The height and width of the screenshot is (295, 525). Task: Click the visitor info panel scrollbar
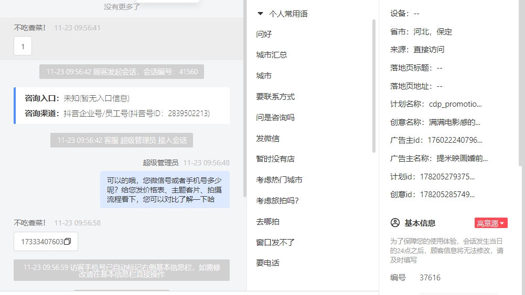(520, 83)
